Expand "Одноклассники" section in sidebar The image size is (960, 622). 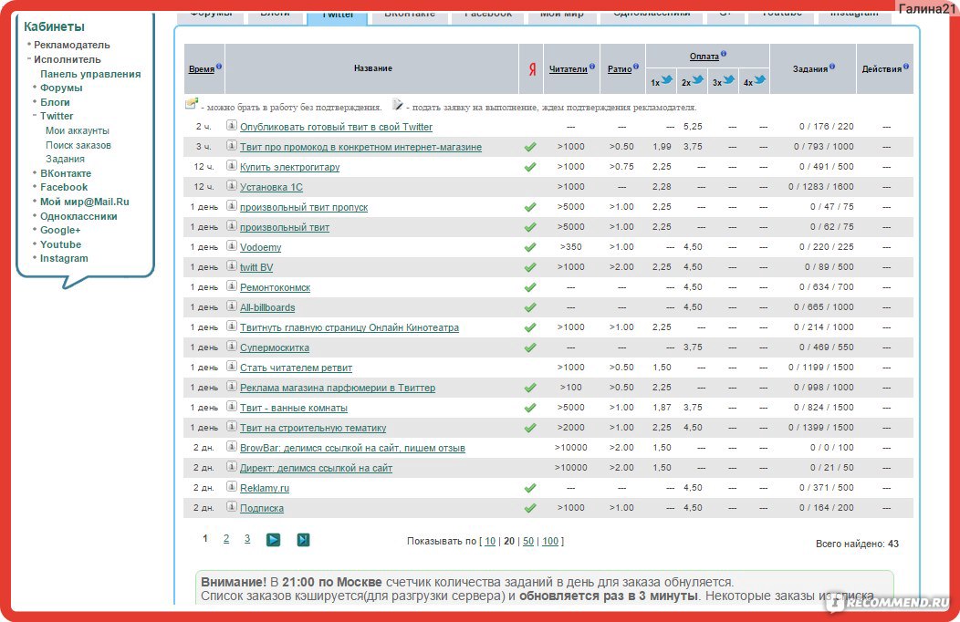[78, 216]
